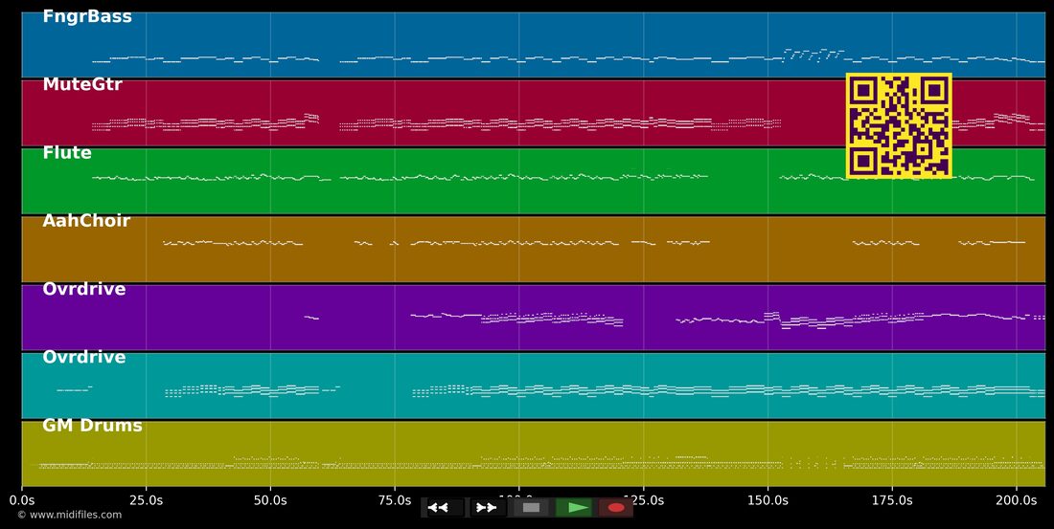Click the gray stop button
The image size is (1054, 529).
[531, 508]
